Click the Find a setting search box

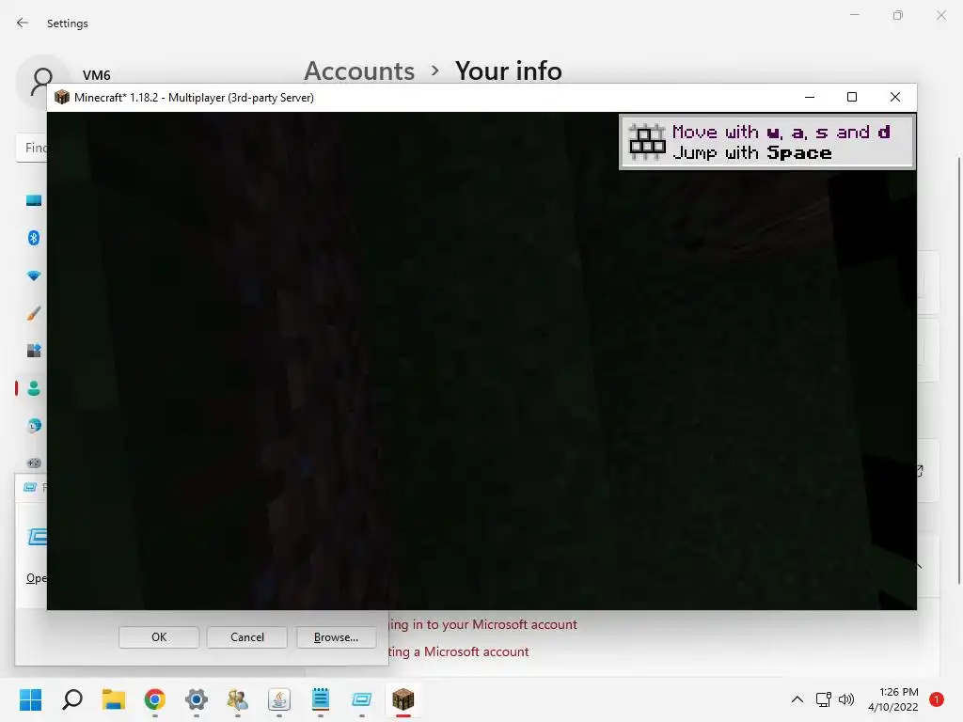tap(32, 148)
